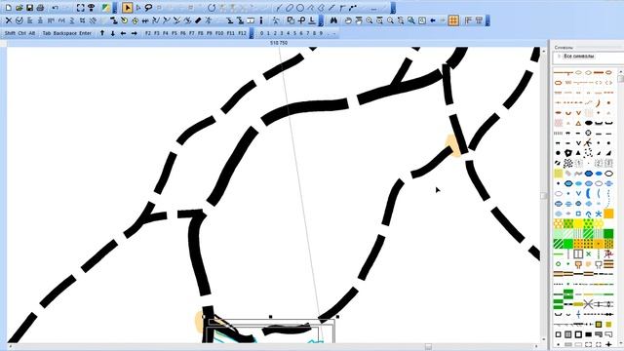The image size is (624, 351).
Task: Open the keyboard toolbar overflow chevron
Action: tap(252, 33)
